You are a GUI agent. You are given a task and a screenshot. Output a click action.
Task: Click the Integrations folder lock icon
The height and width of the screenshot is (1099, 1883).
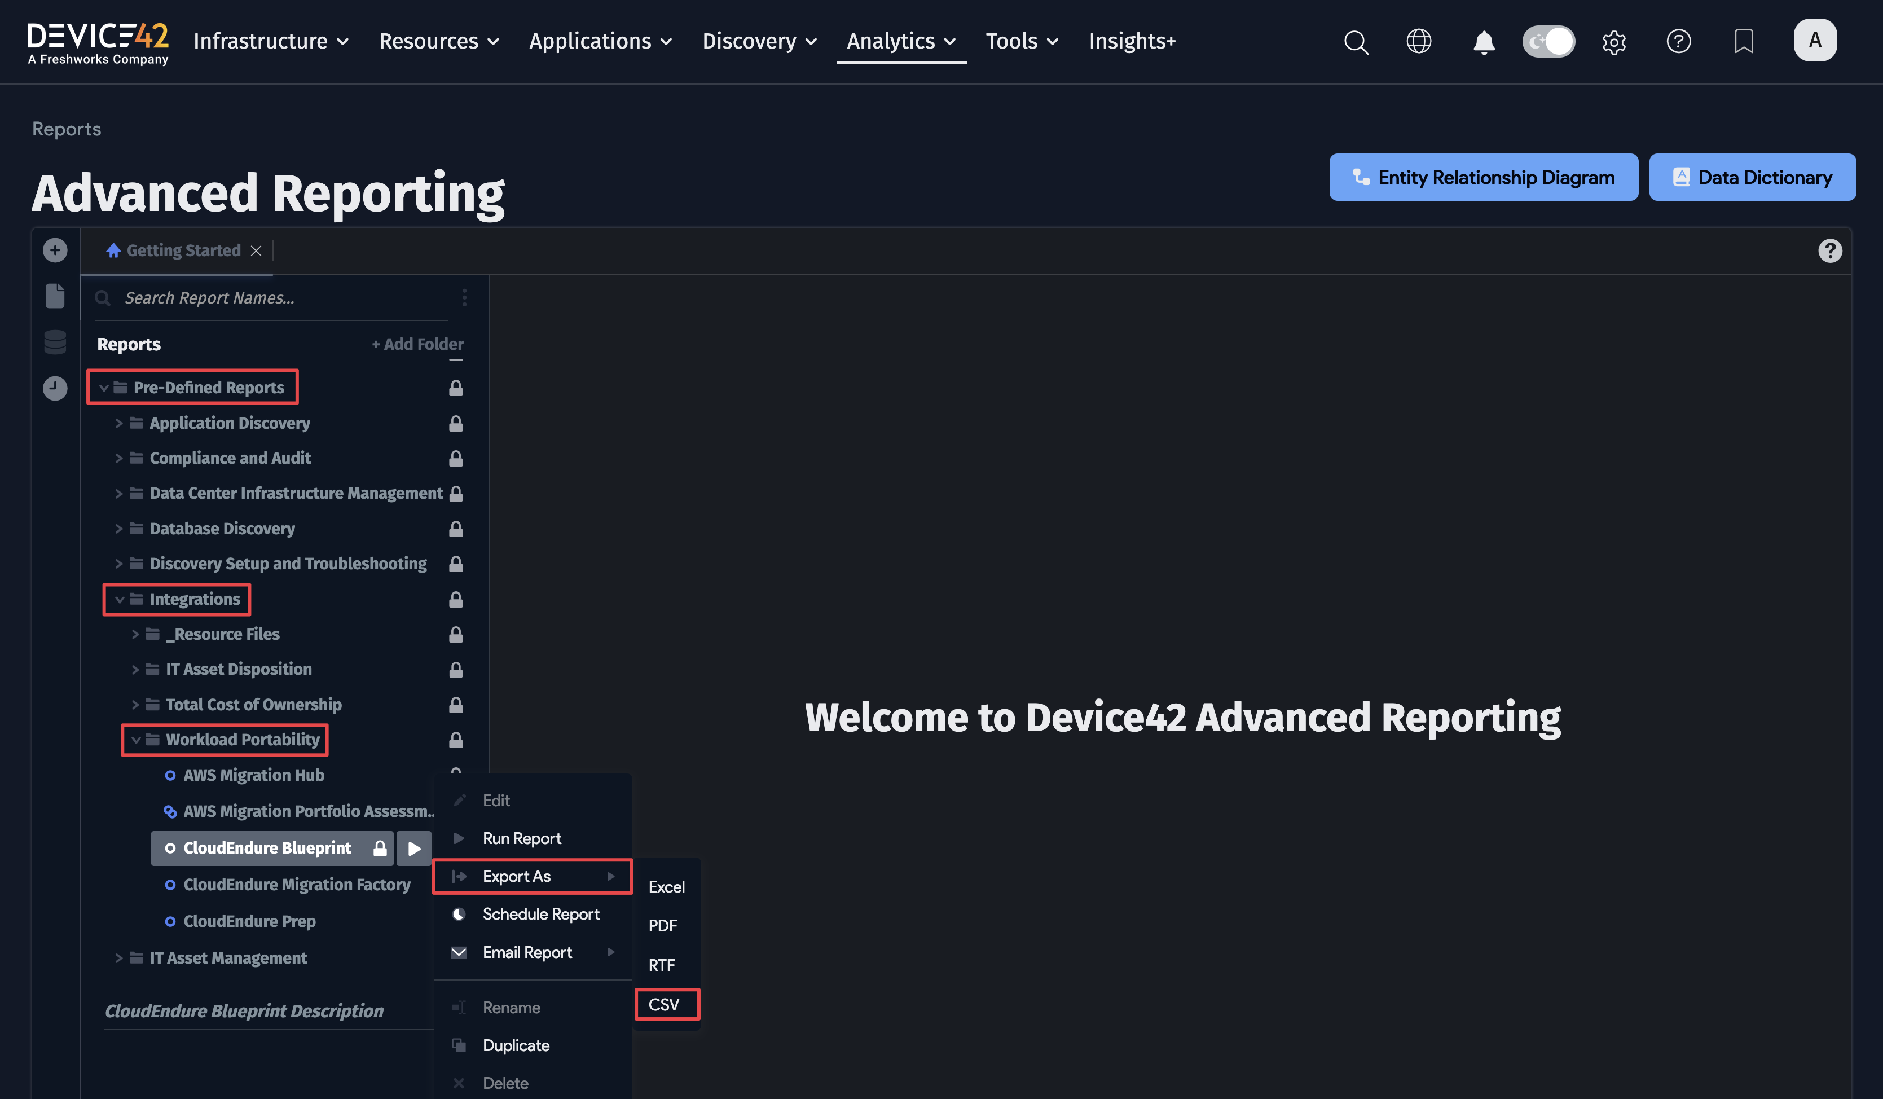(x=456, y=599)
